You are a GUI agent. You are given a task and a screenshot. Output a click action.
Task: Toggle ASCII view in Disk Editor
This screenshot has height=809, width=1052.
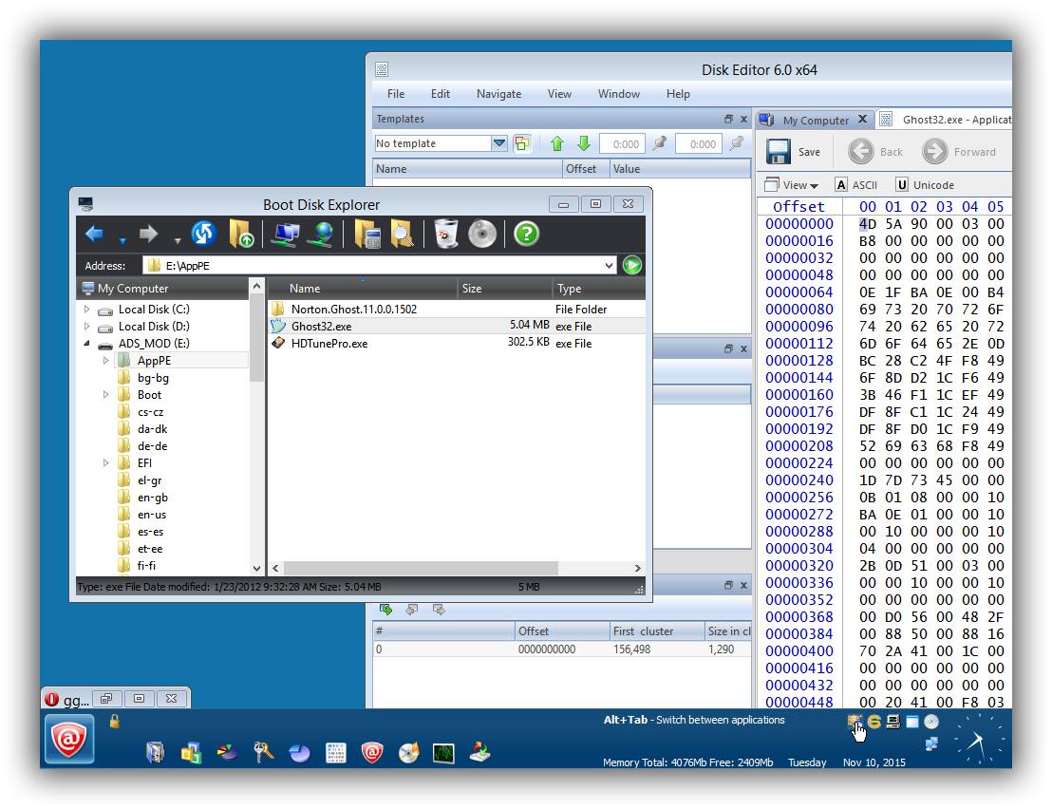[x=856, y=185]
